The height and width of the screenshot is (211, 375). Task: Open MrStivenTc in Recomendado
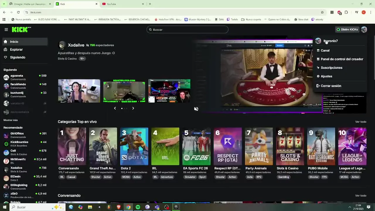pos(25,161)
